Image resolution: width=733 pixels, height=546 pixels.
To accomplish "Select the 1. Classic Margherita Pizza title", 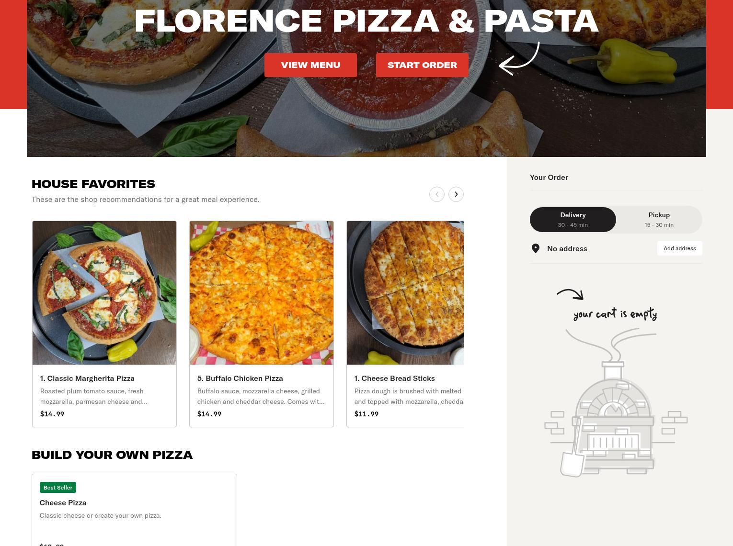I will [87, 378].
